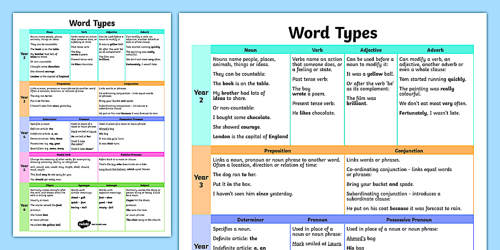Expand the Modal Verb section on the thumbnail

63,155
